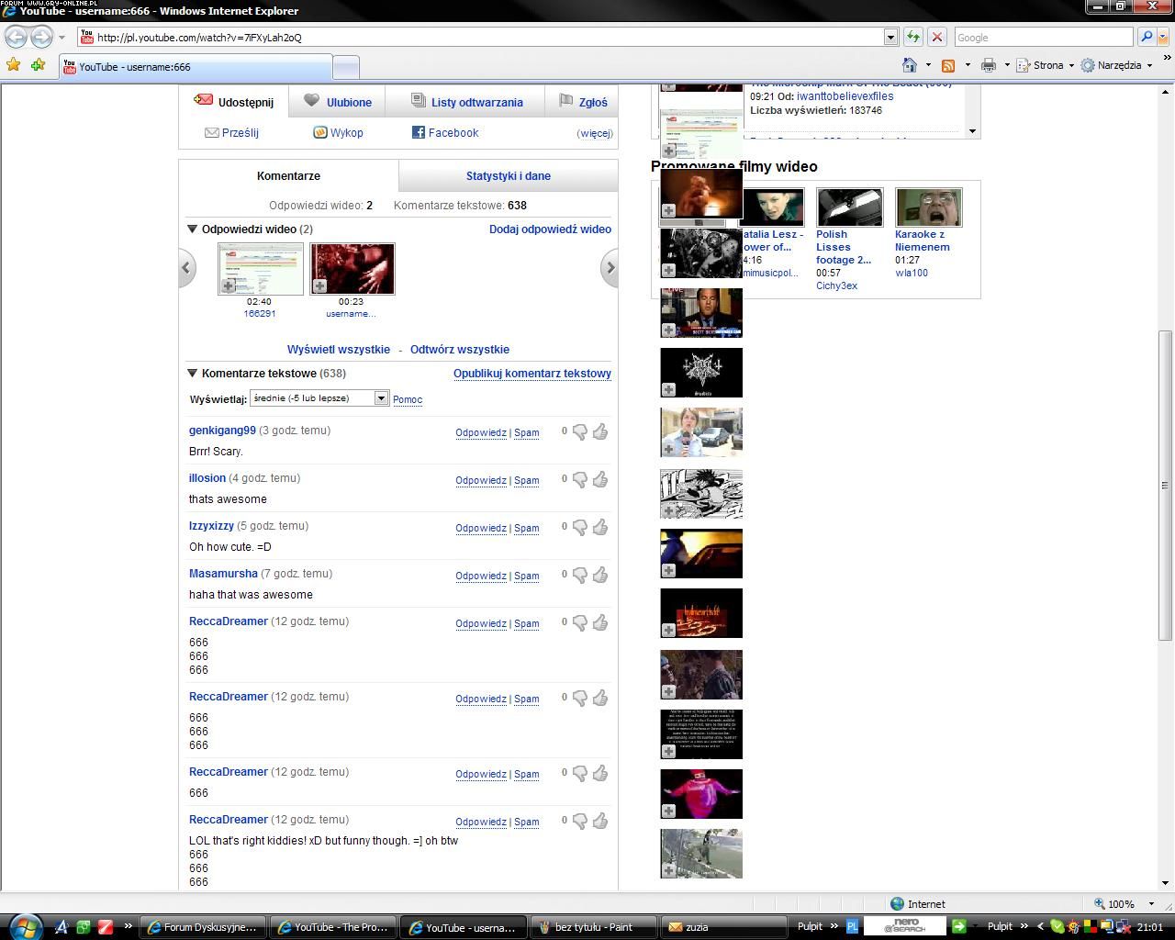Collapse the Odpowiedzi wideo section

tap(192, 229)
